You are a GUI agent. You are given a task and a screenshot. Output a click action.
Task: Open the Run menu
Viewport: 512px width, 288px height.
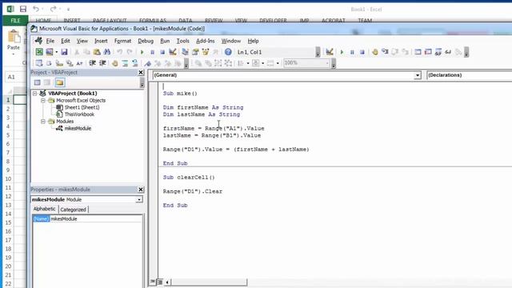[x=165, y=41]
